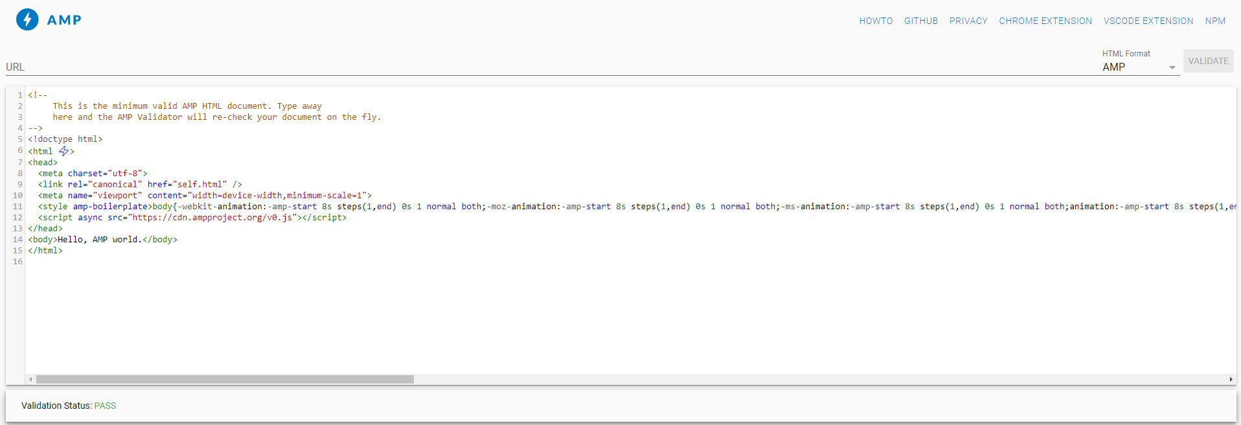Click the URL input field
1241x425 pixels.
point(551,67)
